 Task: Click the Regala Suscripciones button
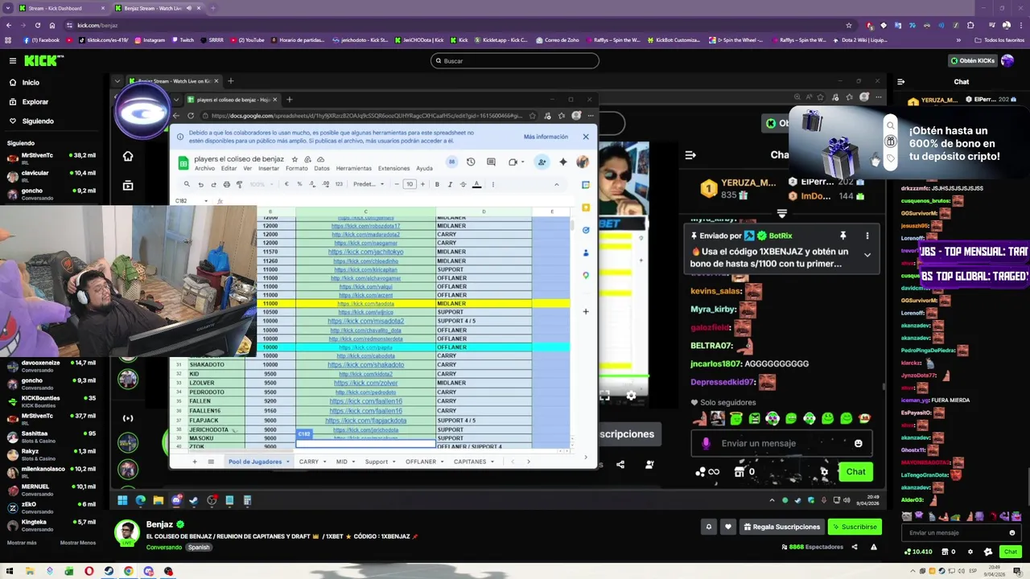coord(782,527)
